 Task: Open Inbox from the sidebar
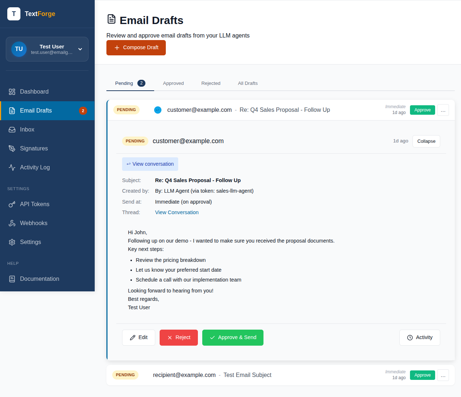click(x=47, y=130)
